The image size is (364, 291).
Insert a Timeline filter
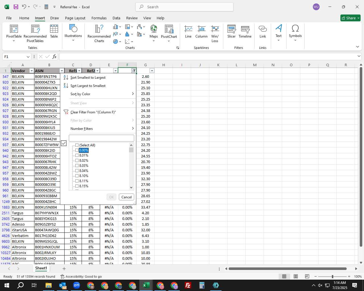tap(245, 32)
